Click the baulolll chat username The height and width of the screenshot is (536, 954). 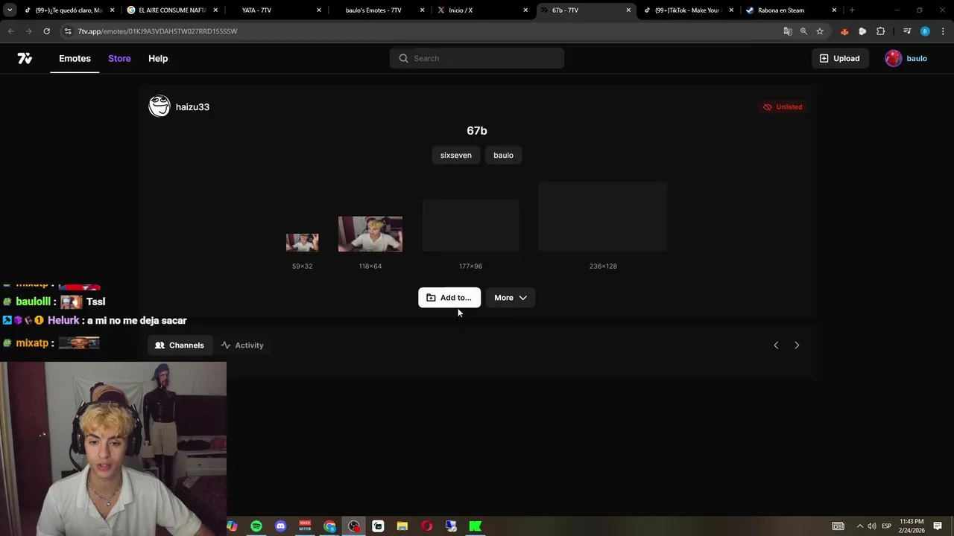[34, 301]
